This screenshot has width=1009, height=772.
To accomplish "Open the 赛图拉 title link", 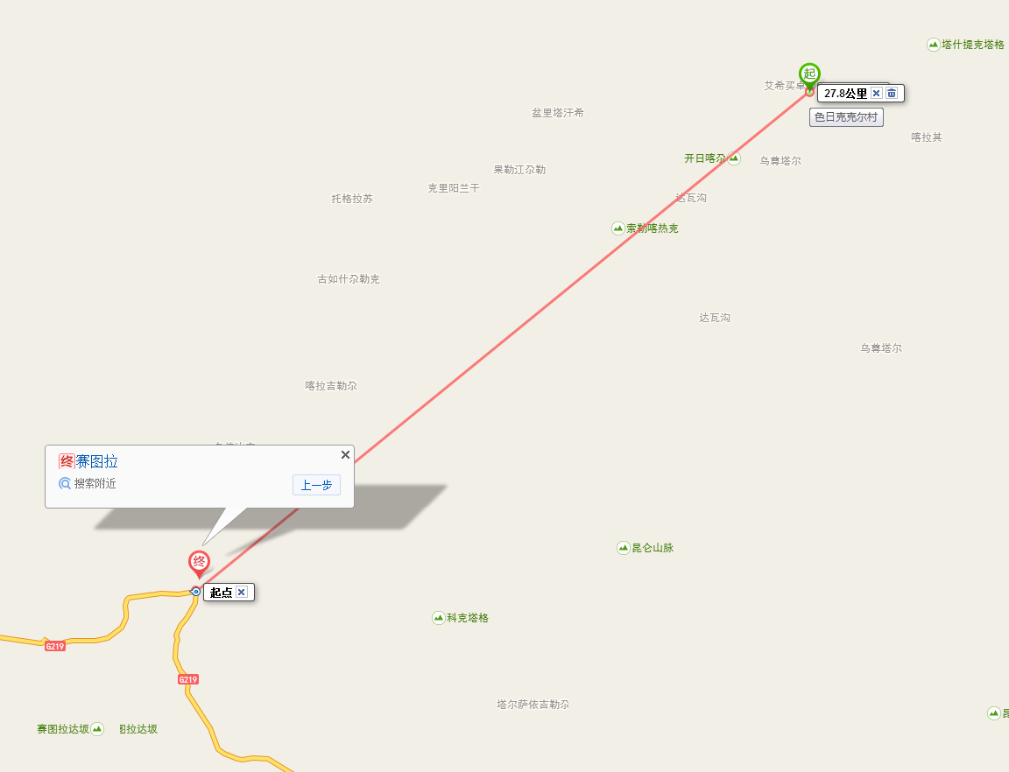I will 97,461.
